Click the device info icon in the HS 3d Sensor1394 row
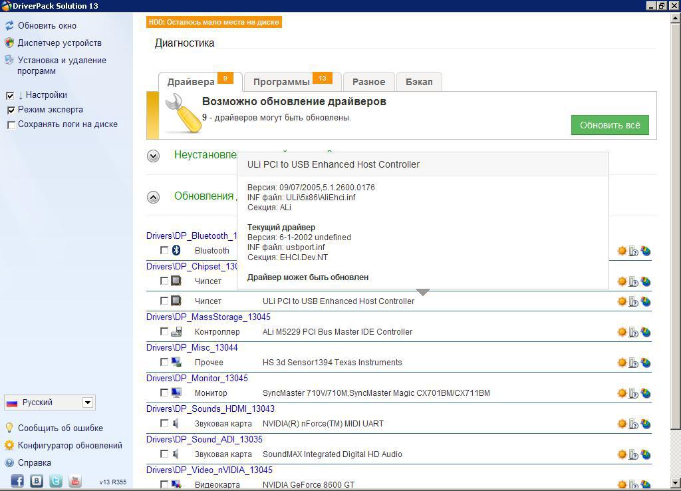Image resolution: width=681 pixels, height=491 pixels. [634, 363]
